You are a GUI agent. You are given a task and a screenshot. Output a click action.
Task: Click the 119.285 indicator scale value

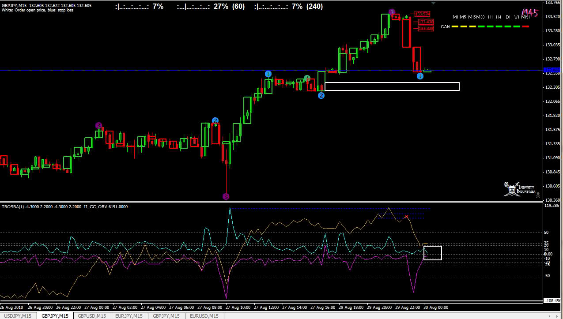click(x=552, y=206)
